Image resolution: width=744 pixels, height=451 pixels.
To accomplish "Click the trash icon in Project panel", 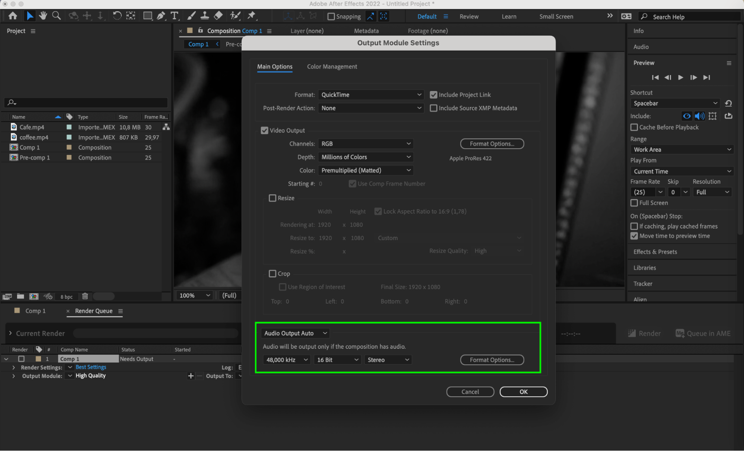I will point(85,296).
